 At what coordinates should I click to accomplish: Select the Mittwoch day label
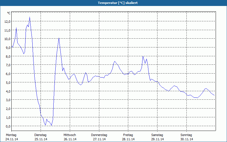[70, 135]
